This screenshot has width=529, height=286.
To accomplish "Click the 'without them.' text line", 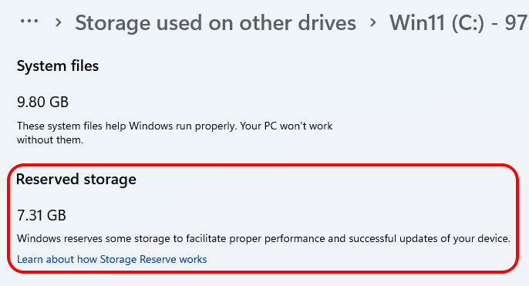I will pos(50,140).
